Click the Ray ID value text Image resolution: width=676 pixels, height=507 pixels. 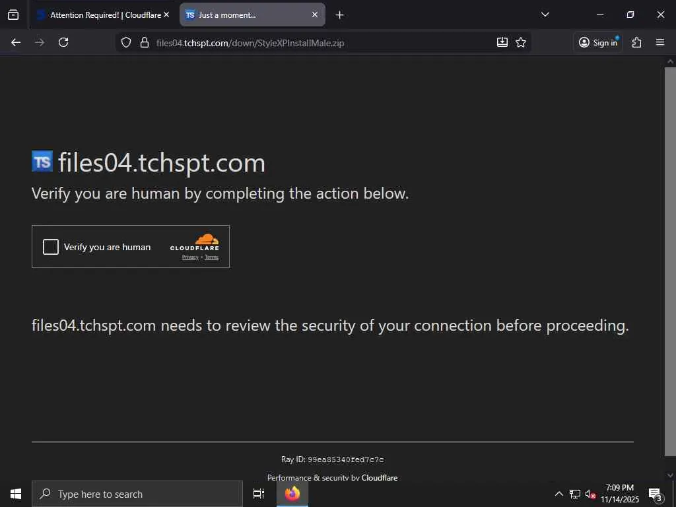coord(346,459)
